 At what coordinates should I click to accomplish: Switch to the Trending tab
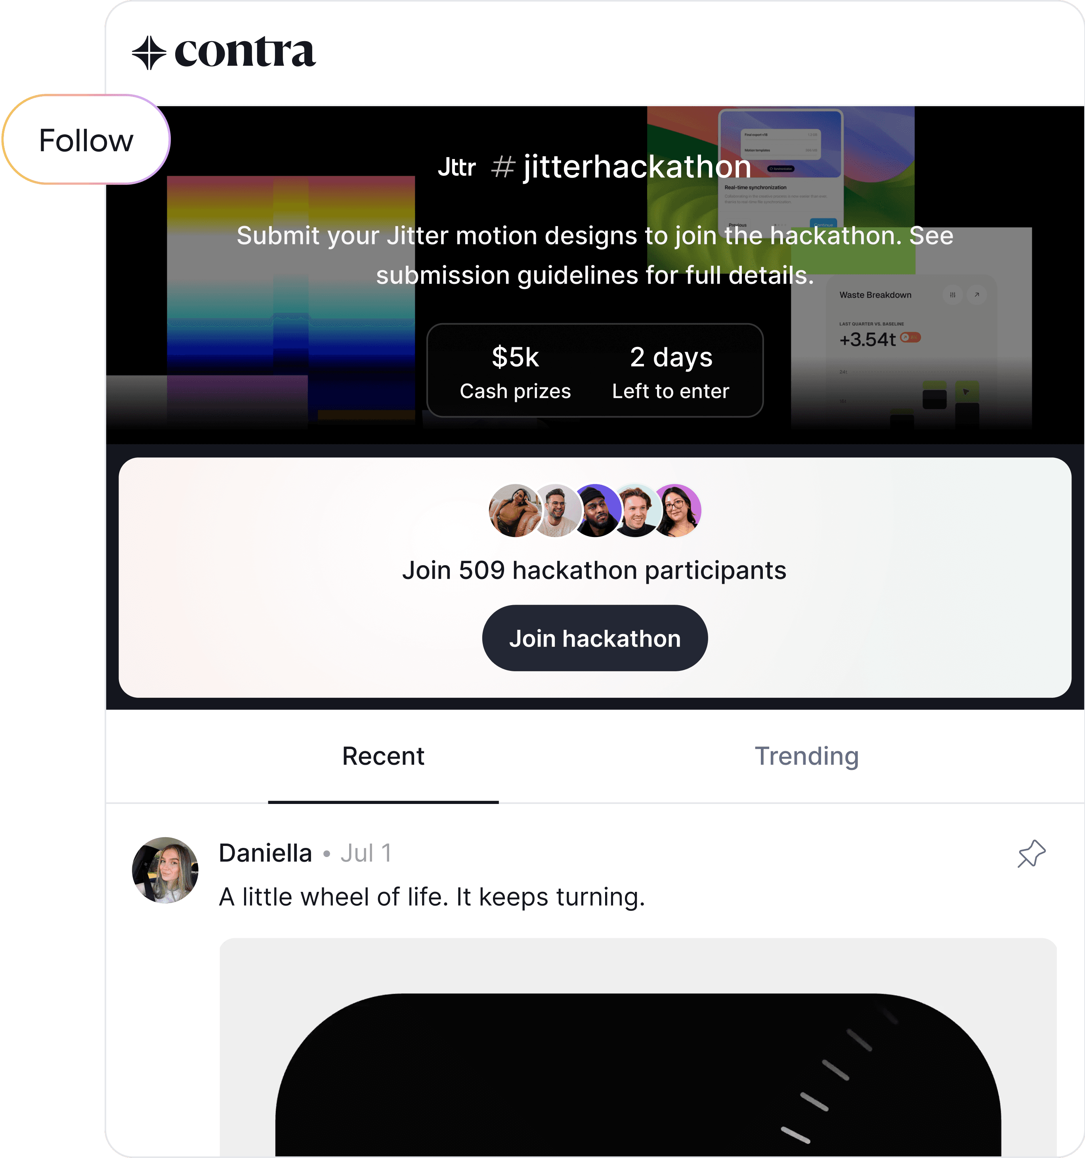[x=806, y=756]
